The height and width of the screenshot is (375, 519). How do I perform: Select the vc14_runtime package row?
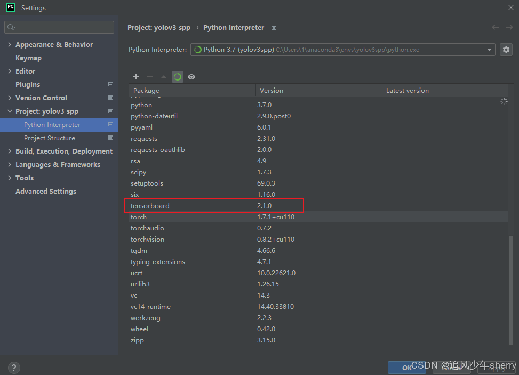(319, 307)
